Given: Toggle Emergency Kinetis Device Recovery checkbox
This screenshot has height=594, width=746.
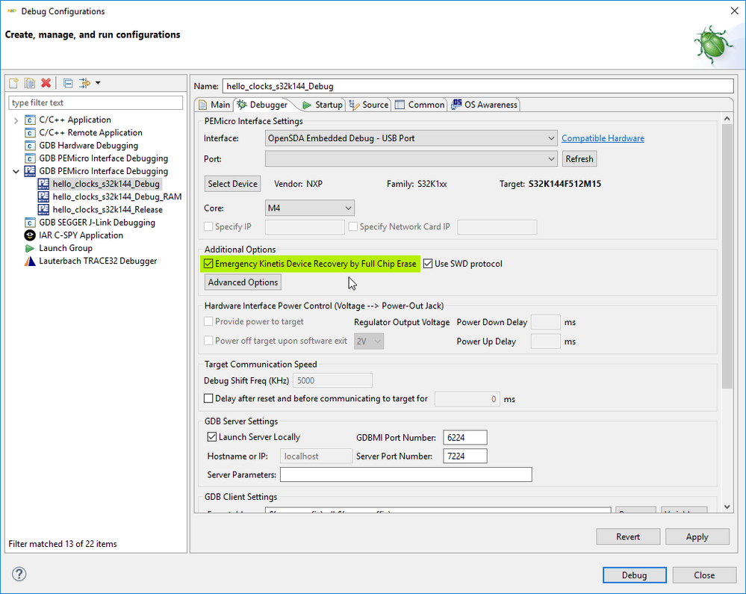Looking at the screenshot, I should (x=208, y=264).
